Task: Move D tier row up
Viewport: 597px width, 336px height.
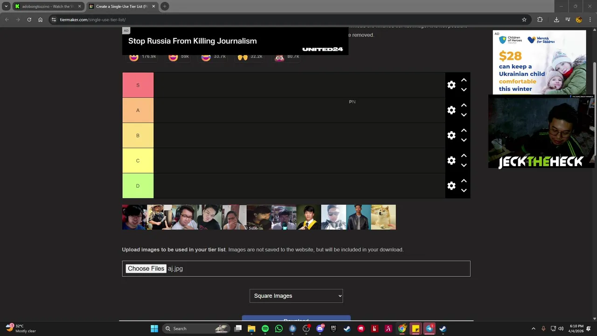Action: click(x=464, y=181)
